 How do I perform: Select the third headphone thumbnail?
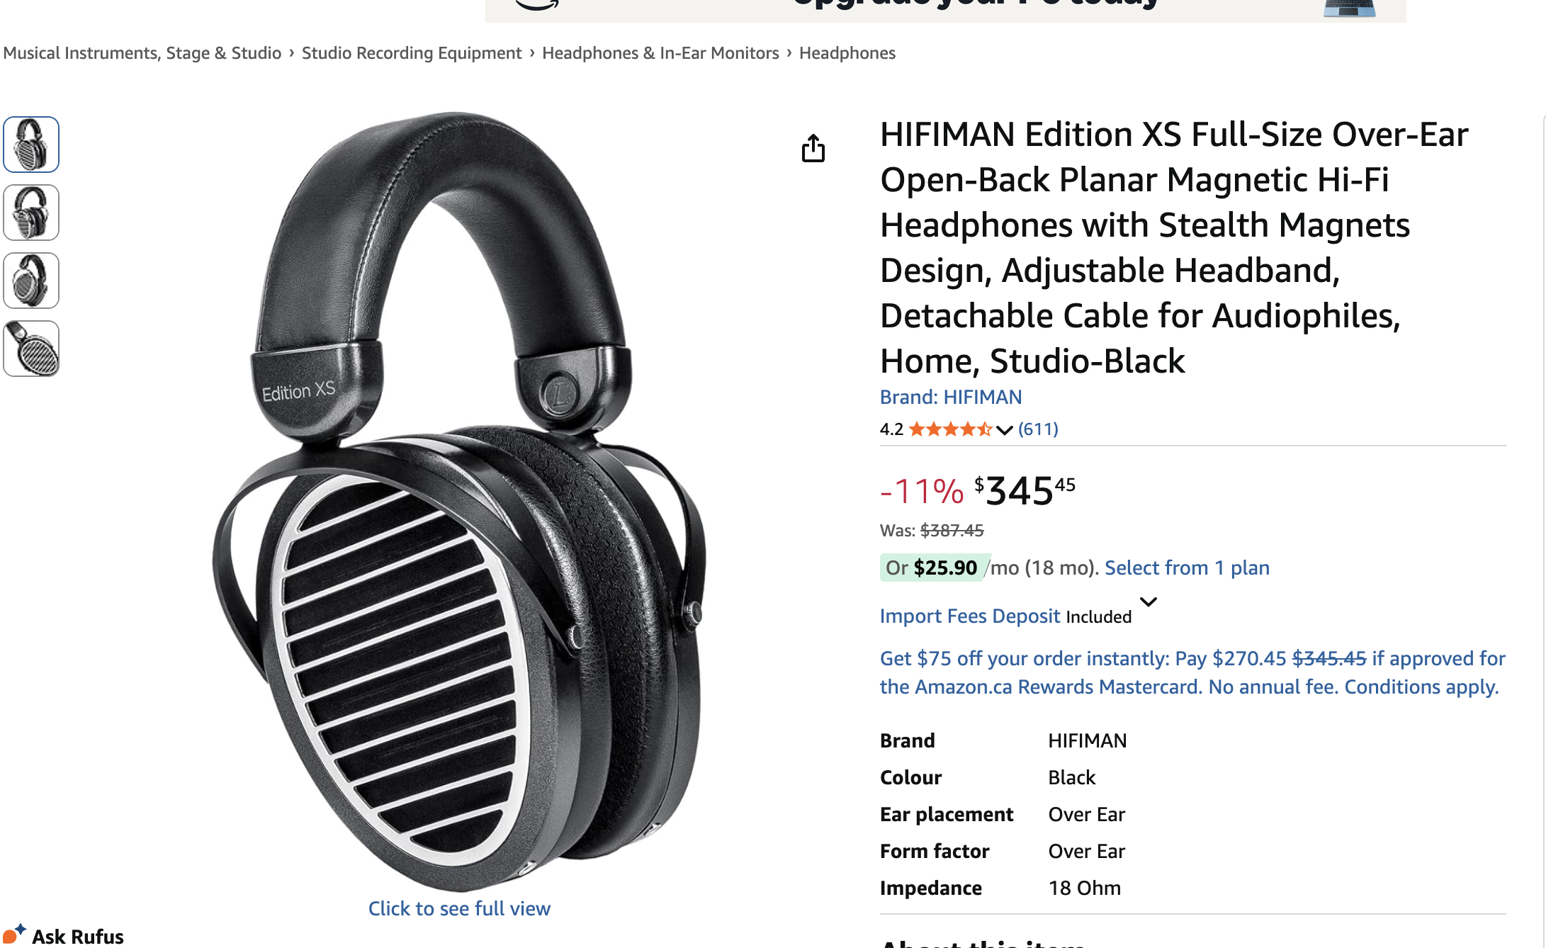(31, 281)
